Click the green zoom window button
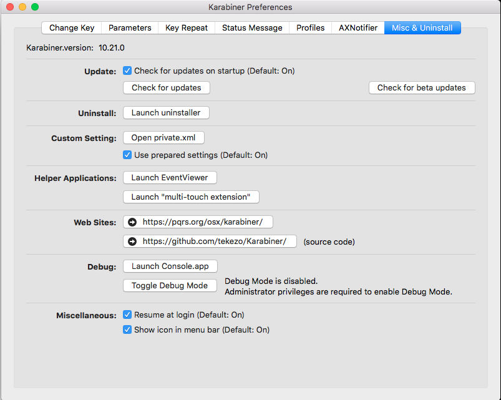 (35, 7)
